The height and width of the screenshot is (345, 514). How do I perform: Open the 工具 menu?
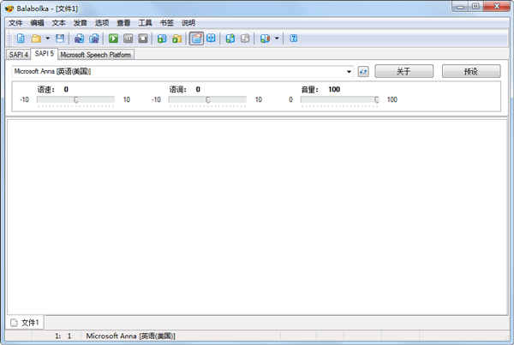tap(146, 23)
